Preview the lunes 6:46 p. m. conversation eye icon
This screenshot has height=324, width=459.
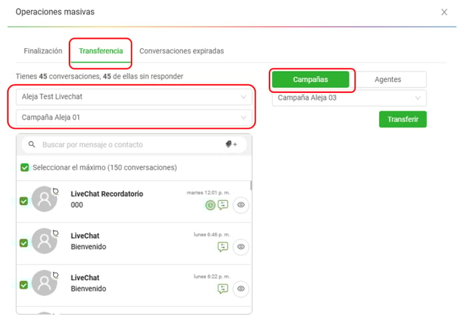[241, 247]
